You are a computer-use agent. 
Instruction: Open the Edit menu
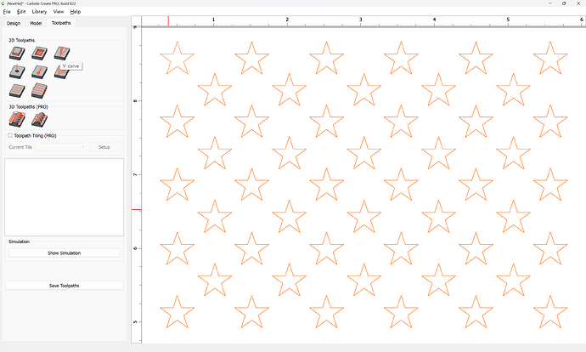21,12
